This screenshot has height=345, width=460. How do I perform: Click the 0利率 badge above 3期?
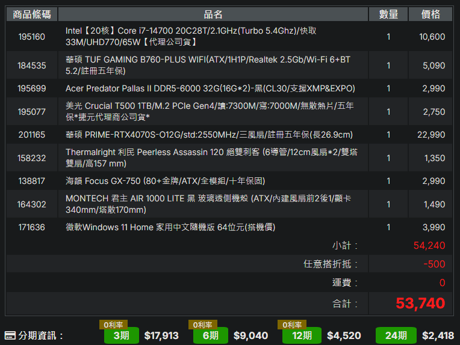click(114, 325)
